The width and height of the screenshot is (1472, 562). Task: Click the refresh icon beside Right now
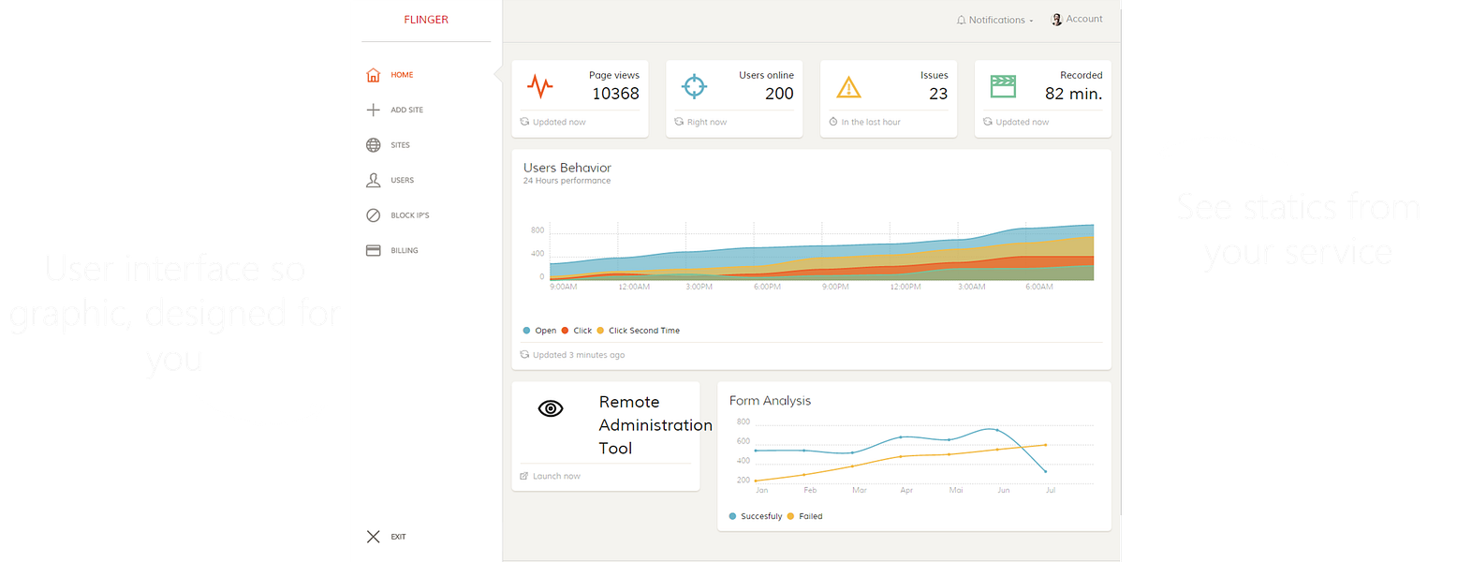pyautogui.click(x=679, y=122)
